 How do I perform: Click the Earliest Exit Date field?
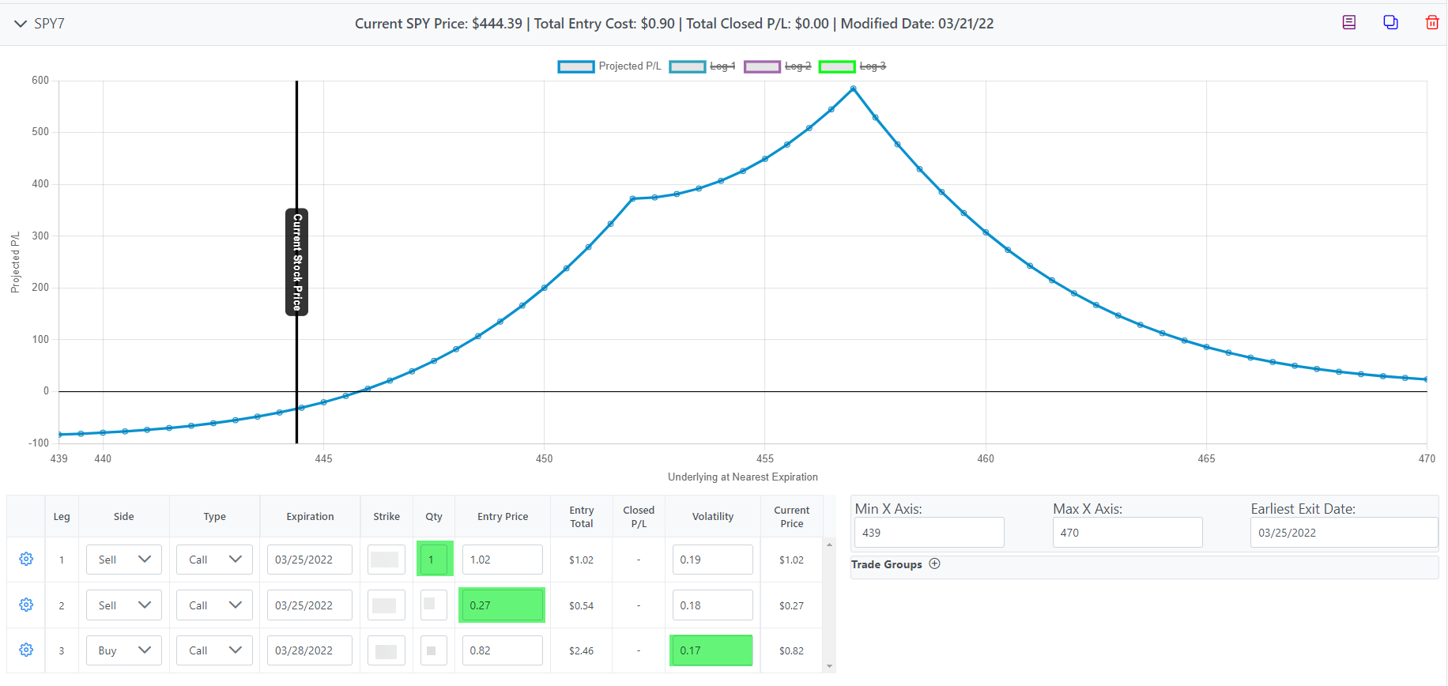[x=1343, y=533]
